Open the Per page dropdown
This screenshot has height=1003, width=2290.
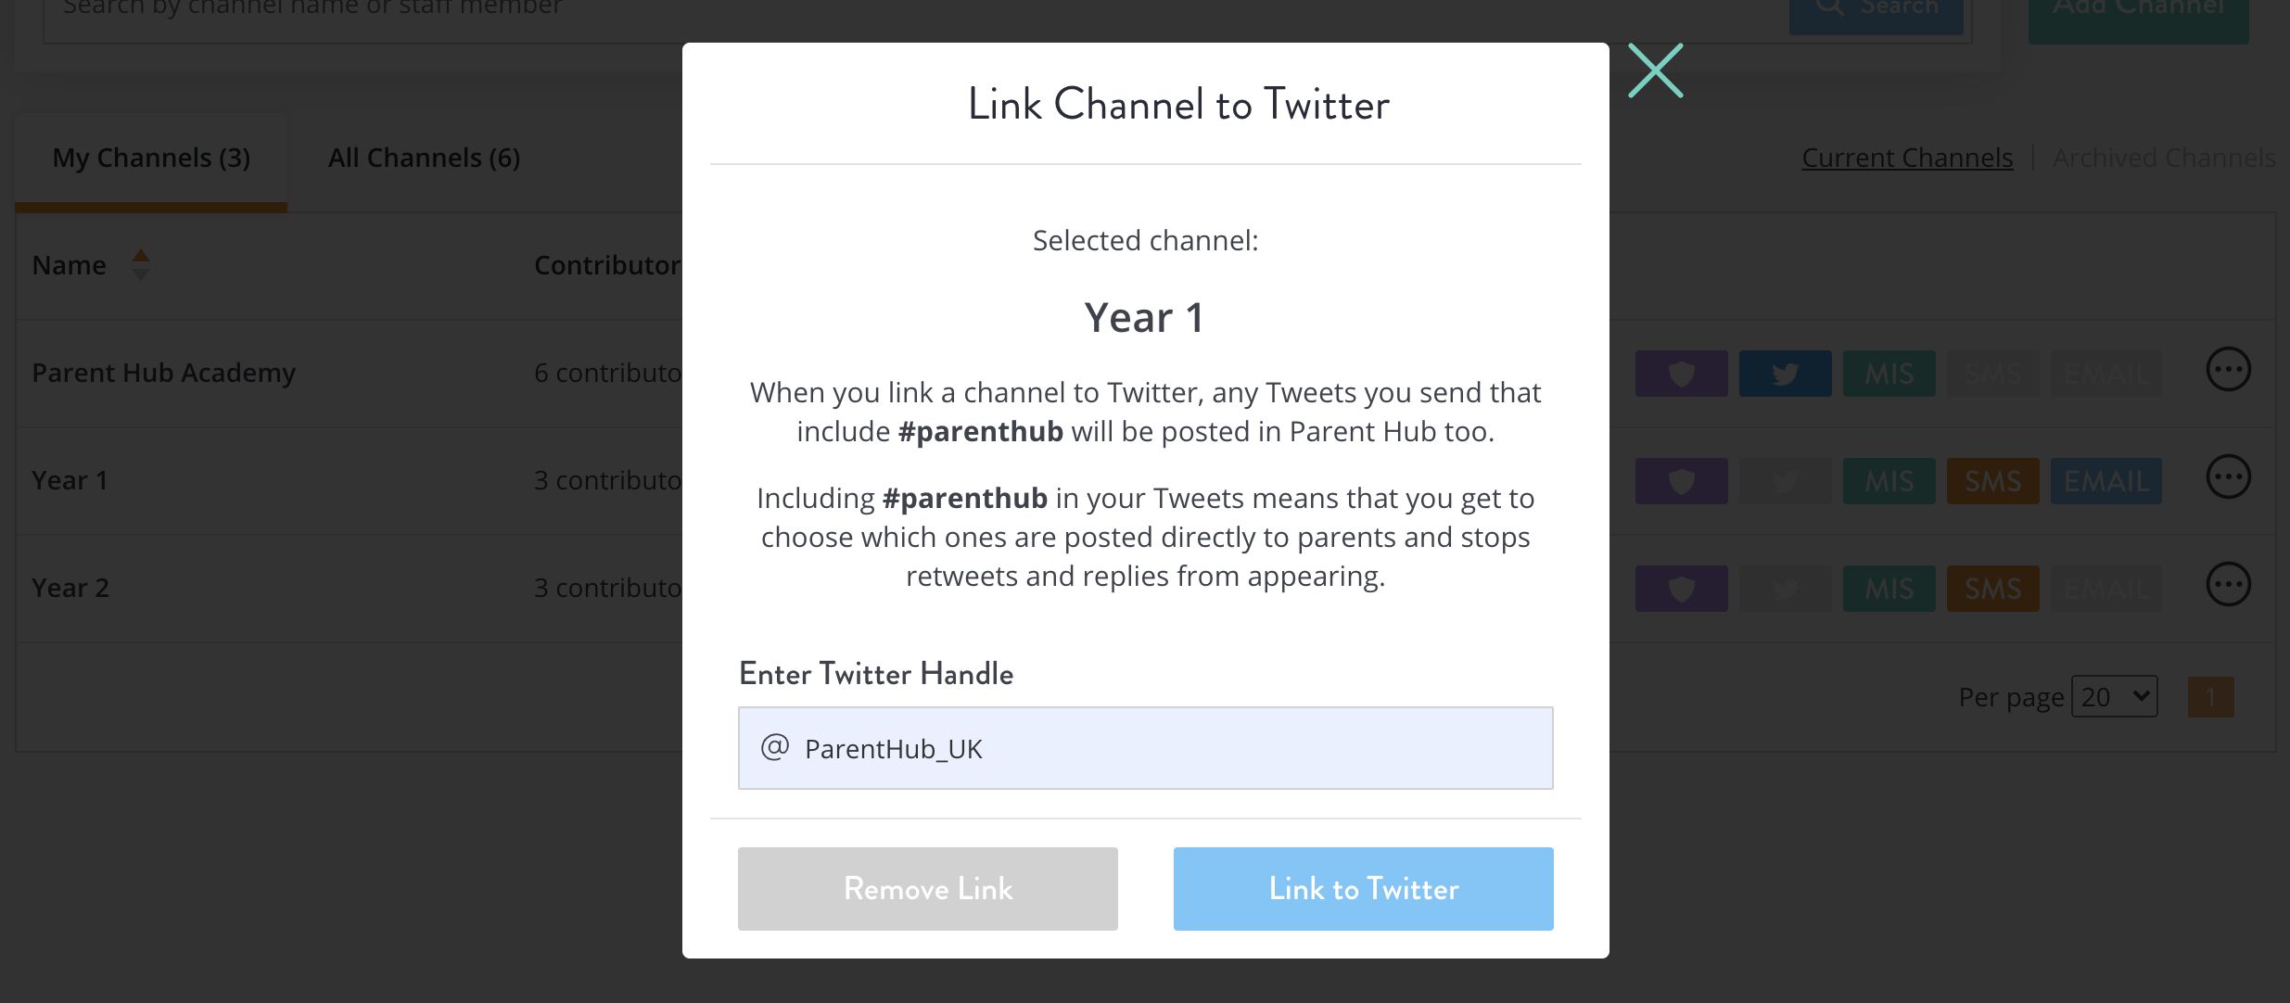(x=2115, y=696)
